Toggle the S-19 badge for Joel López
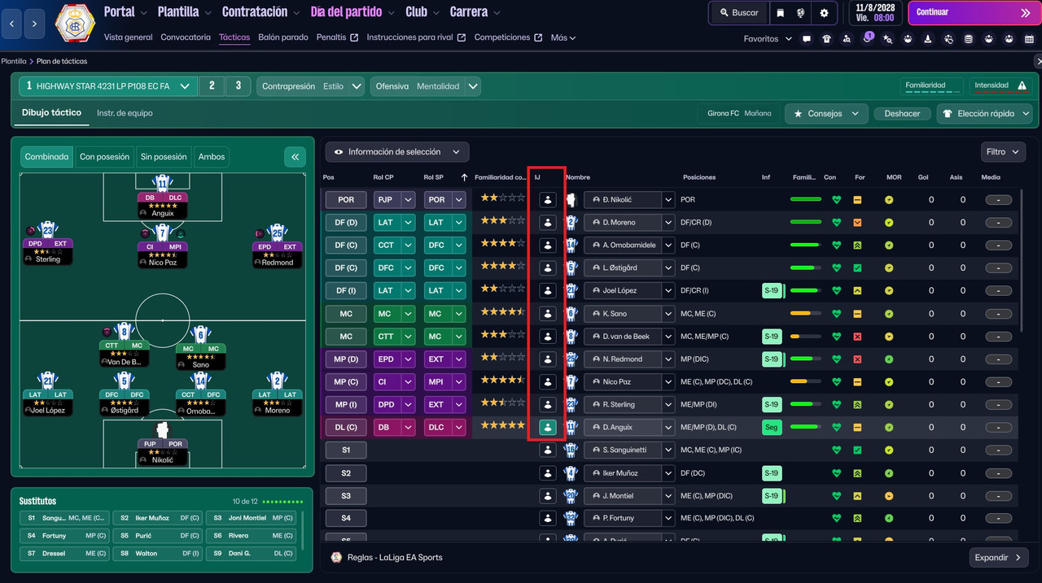This screenshot has height=583, width=1042. point(771,290)
